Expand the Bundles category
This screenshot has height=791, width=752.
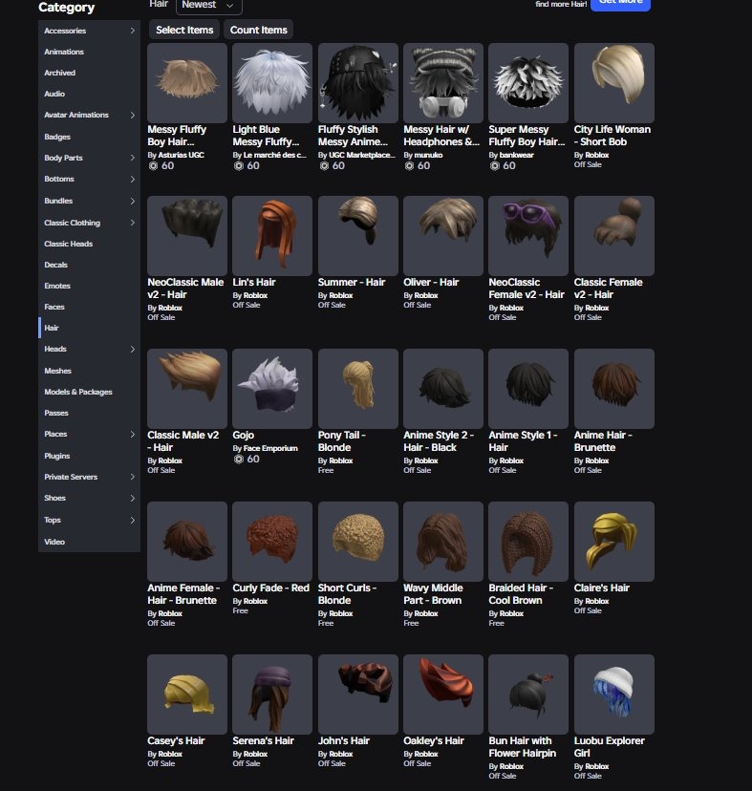coord(89,201)
